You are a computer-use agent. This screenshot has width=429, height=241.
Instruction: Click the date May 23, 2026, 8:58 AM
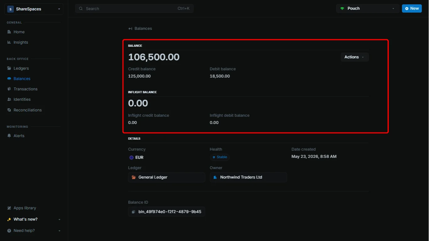coord(314,156)
